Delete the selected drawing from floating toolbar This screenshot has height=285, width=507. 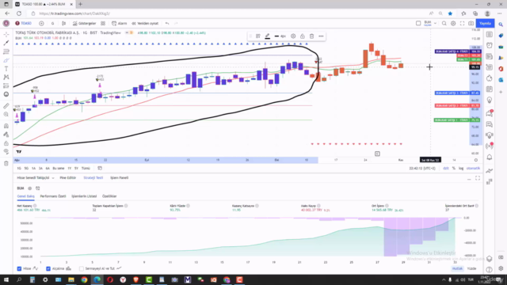pyautogui.click(x=311, y=36)
